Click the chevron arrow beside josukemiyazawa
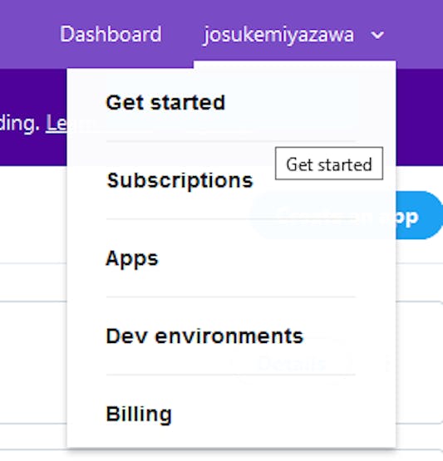443x461 pixels. [377, 35]
